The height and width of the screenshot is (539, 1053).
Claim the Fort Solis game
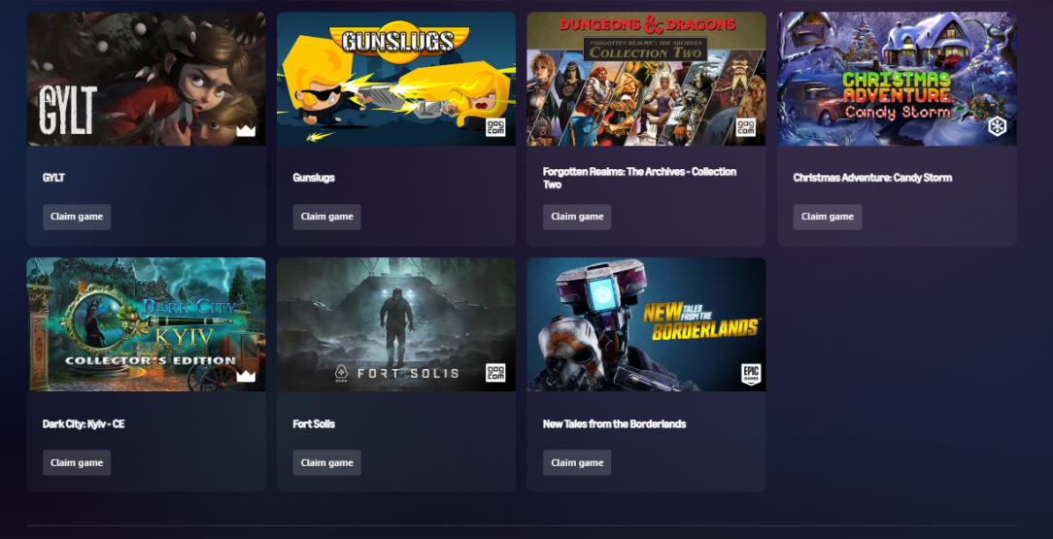327,462
